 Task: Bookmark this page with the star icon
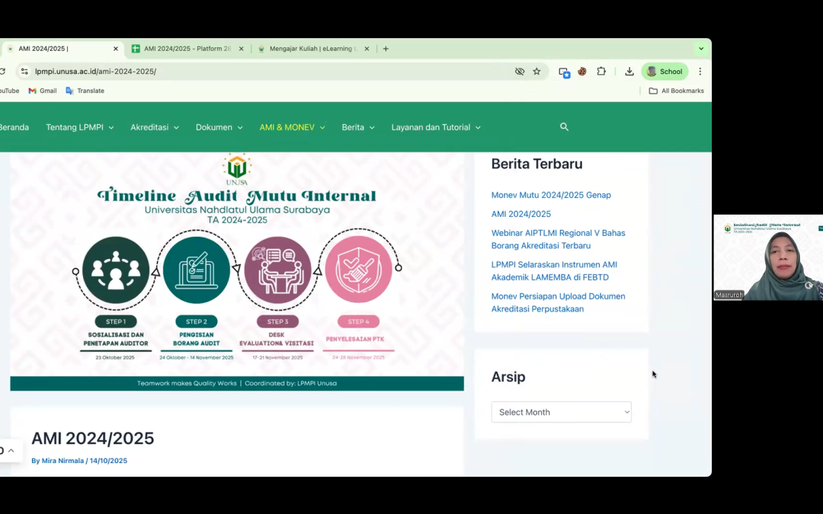pyautogui.click(x=536, y=72)
